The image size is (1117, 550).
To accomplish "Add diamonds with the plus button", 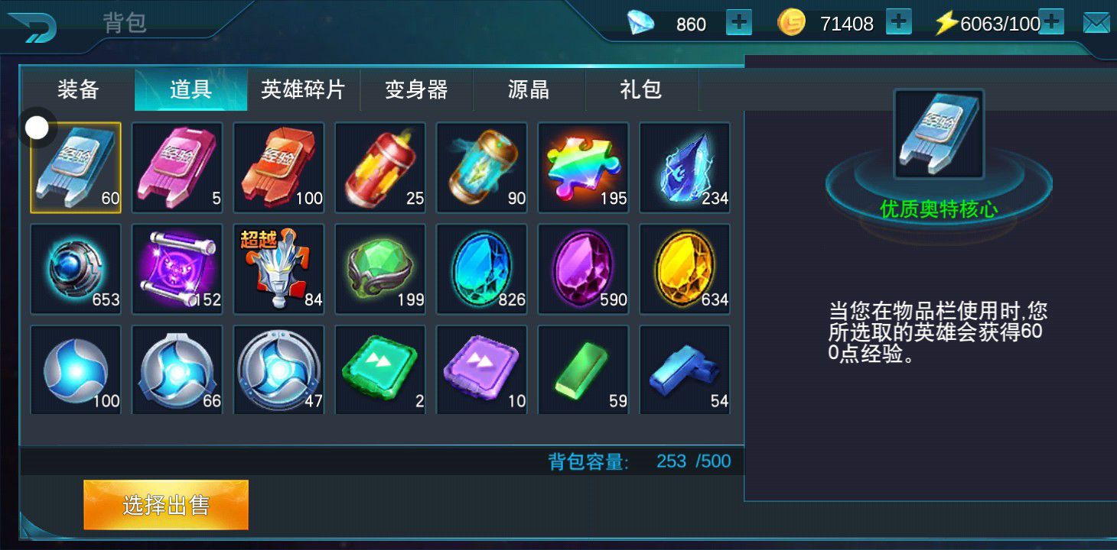I will point(738,23).
